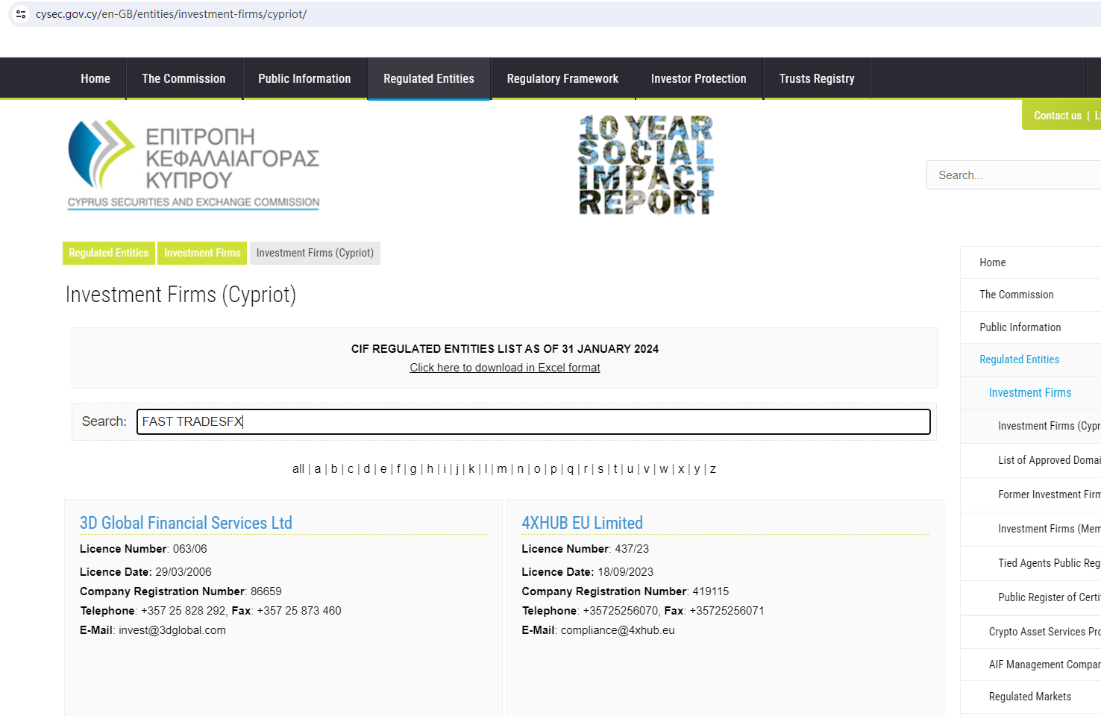Open 3D Global Financial Services Ltd entry
Image resolution: width=1101 pixels, height=716 pixels.
(186, 523)
